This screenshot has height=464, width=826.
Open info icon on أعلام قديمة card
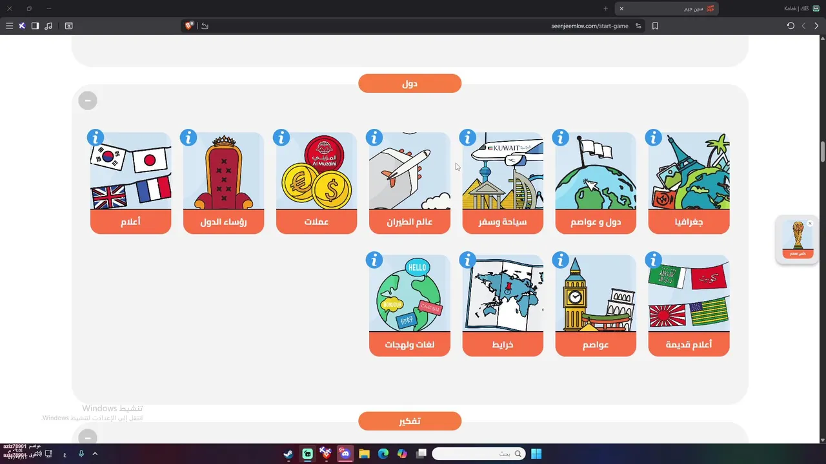tap(654, 260)
